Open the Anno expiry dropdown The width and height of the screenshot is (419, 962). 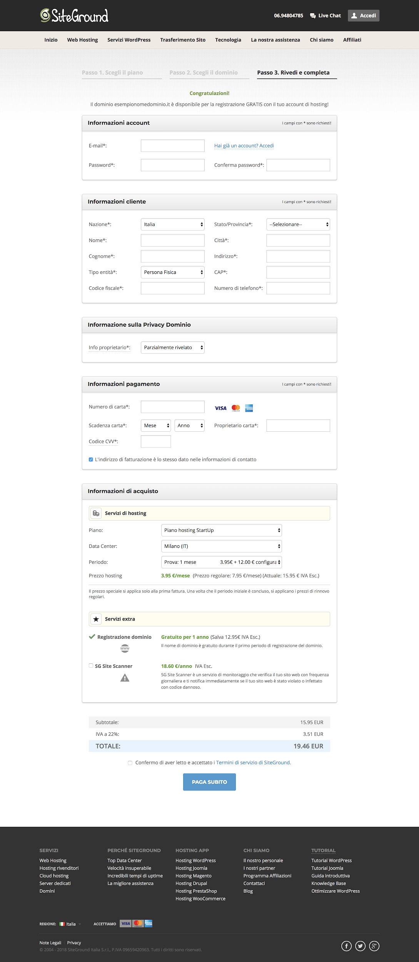pyautogui.click(x=189, y=426)
